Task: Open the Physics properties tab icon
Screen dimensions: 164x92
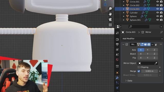Action: 117,88
